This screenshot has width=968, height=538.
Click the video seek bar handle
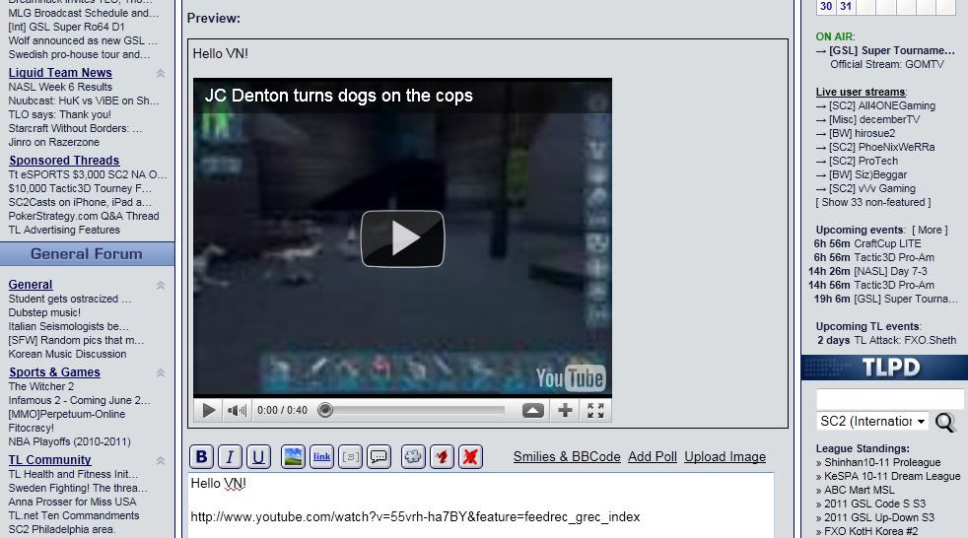(325, 410)
